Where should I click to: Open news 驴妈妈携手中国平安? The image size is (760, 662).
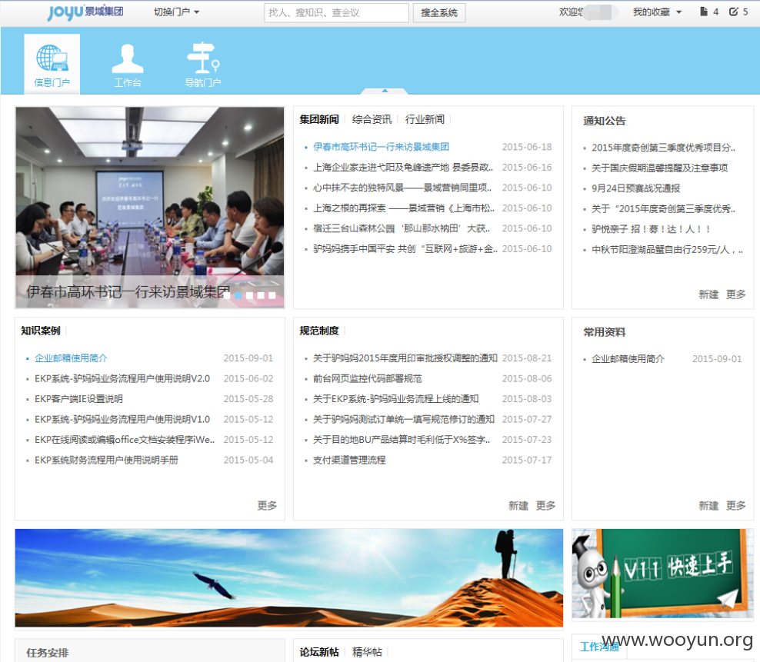click(405, 248)
